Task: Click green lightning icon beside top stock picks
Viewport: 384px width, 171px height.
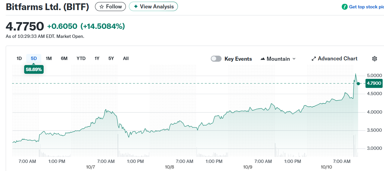Action: tap(344, 7)
